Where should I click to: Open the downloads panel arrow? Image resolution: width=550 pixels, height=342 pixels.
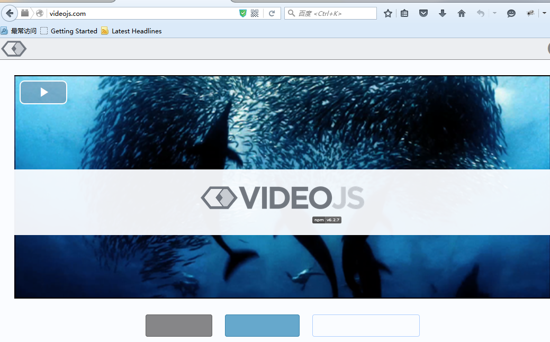[443, 13]
